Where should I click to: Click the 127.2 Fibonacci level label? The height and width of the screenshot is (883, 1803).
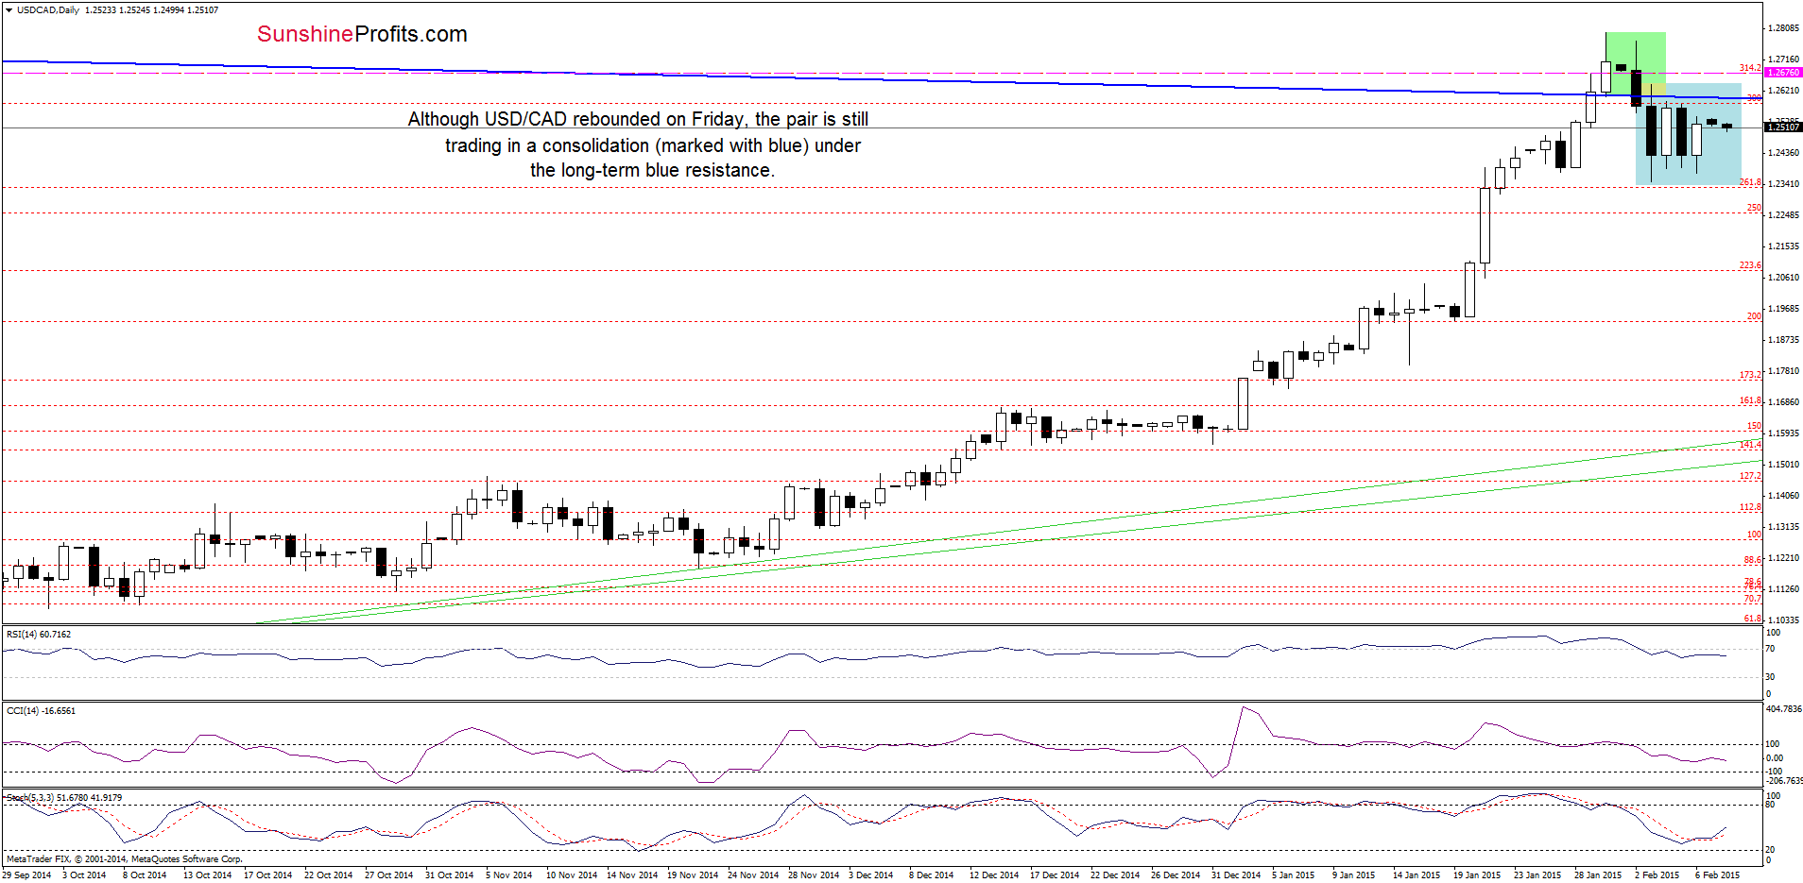1750,476
